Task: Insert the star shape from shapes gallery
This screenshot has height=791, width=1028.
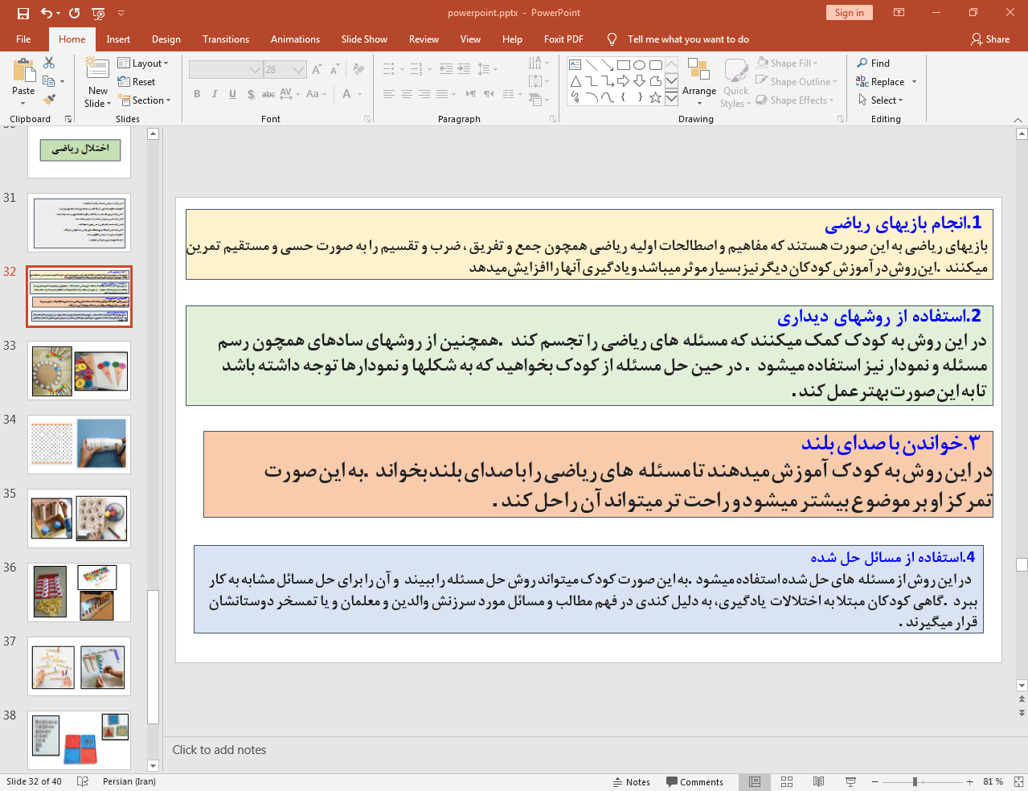Action: point(655,97)
